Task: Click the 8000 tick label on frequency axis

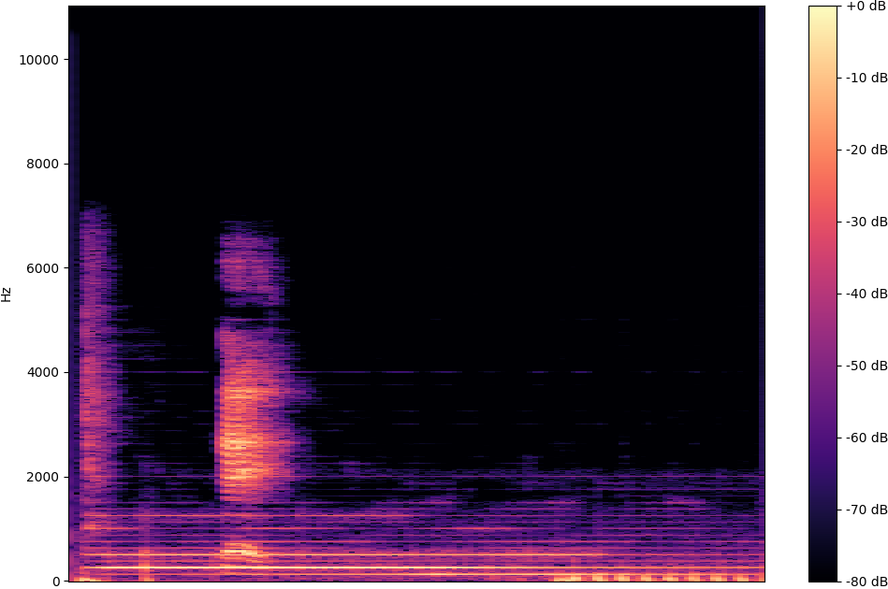Action: [42, 165]
